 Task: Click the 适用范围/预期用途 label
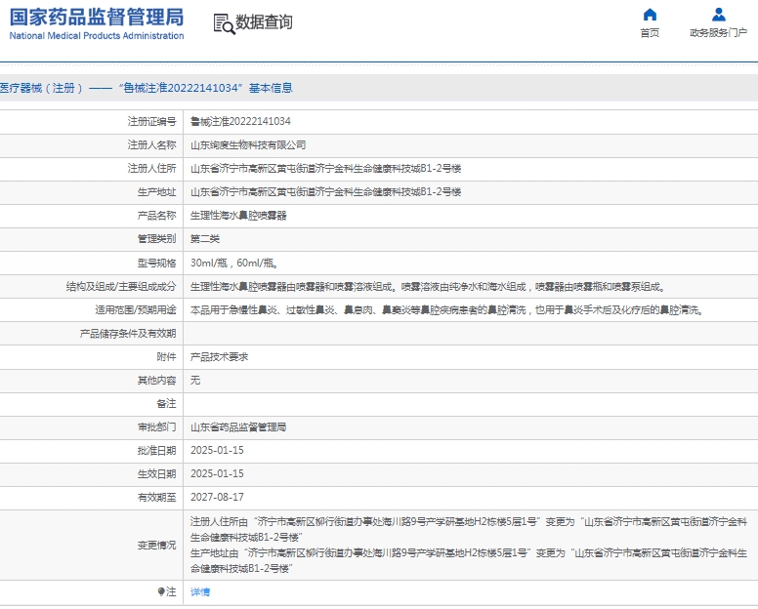136,310
